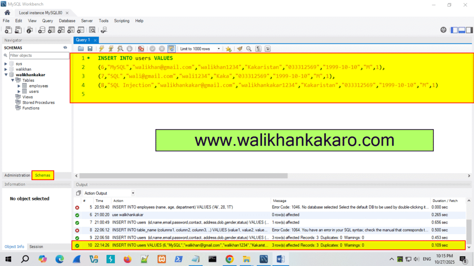This screenshot has height=266, width=474.
Task: Toggle autocommit in the query toolbar
Action: click(x=171, y=48)
